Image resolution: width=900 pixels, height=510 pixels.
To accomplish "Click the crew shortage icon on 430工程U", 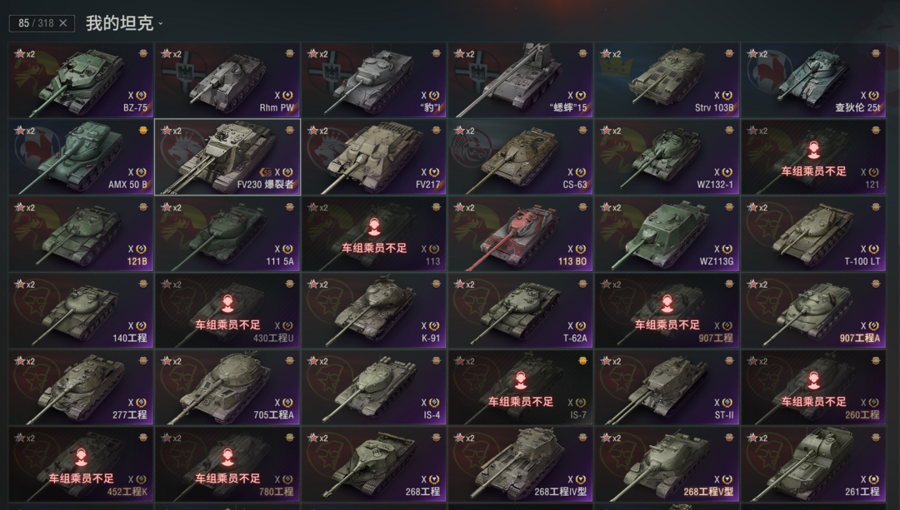I will [x=227, y=304].
